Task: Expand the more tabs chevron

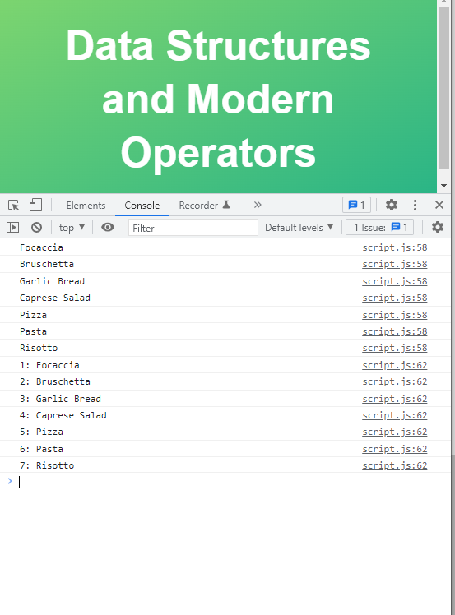Action: click(x=258, y=205)
